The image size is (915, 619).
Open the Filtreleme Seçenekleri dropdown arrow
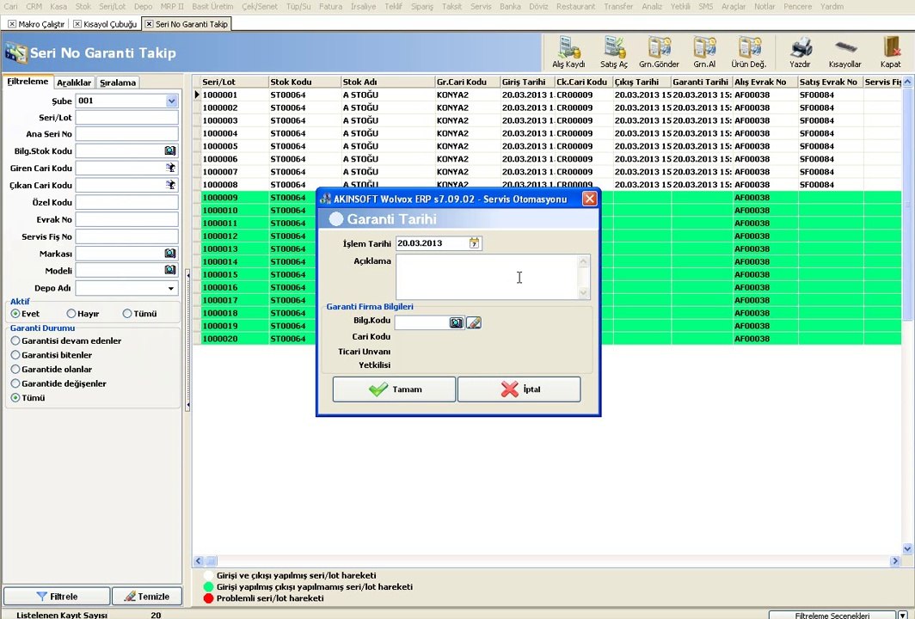coord(903,615)
